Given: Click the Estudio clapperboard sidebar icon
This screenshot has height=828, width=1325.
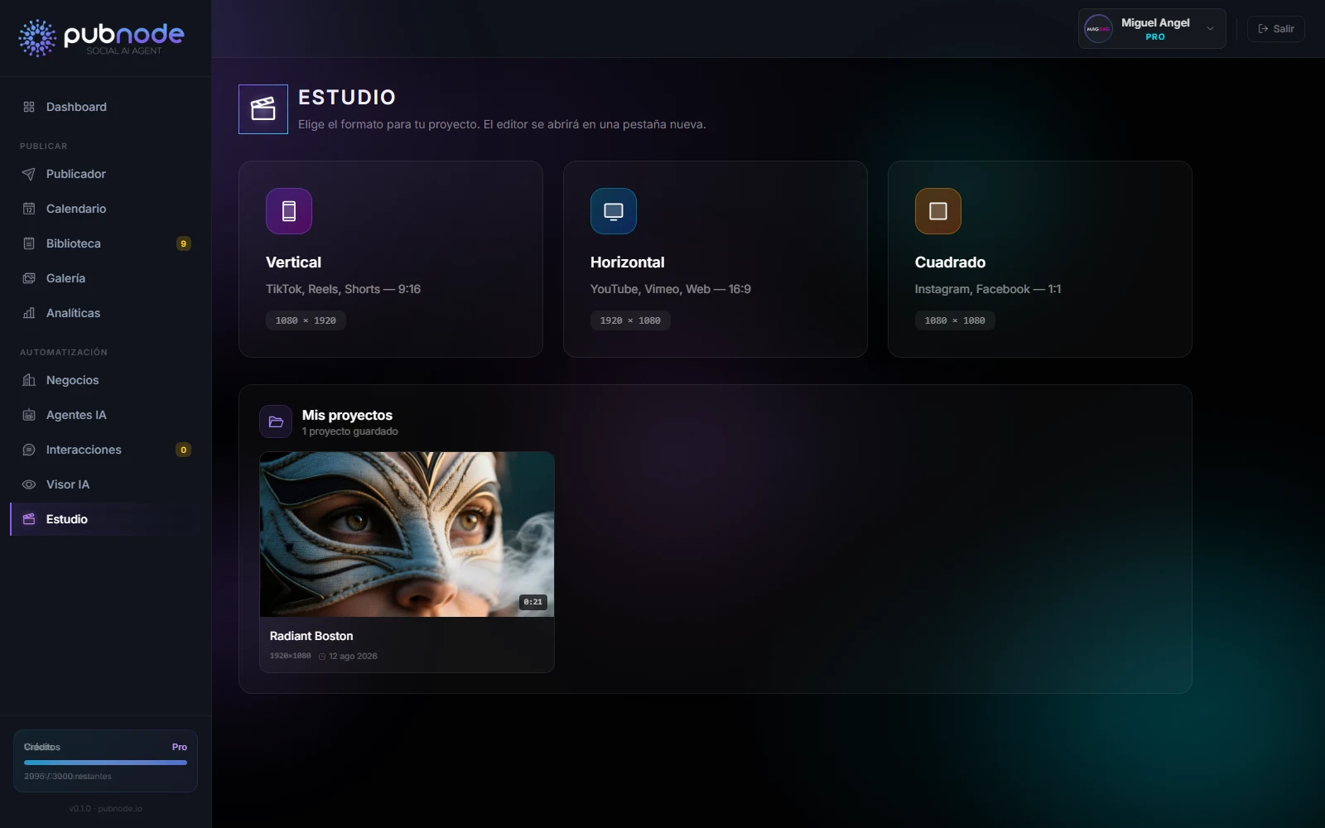Looking at the screenshot, I should (29, 519).
